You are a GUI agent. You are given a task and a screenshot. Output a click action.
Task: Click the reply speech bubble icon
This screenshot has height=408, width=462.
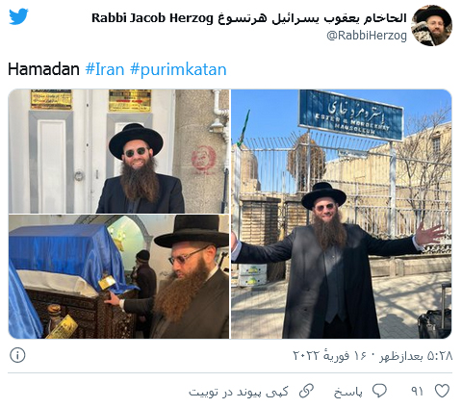click(x=379, y=391)
